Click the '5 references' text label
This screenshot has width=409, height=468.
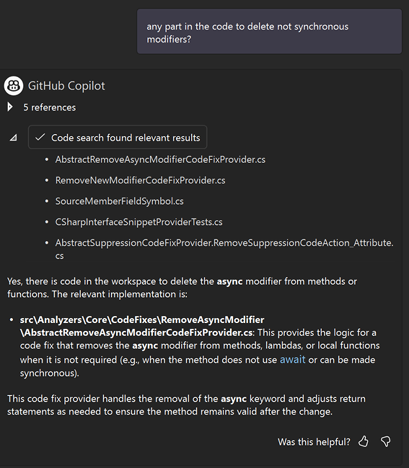[50, 107]
